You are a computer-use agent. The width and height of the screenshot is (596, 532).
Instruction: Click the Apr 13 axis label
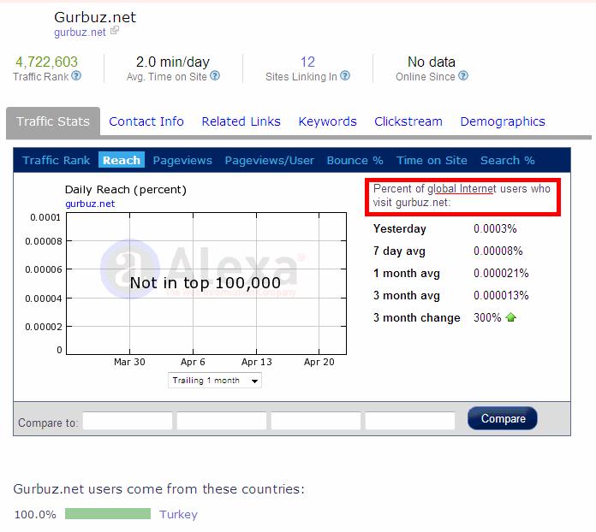pyautogui.click(x=257, y=362)
